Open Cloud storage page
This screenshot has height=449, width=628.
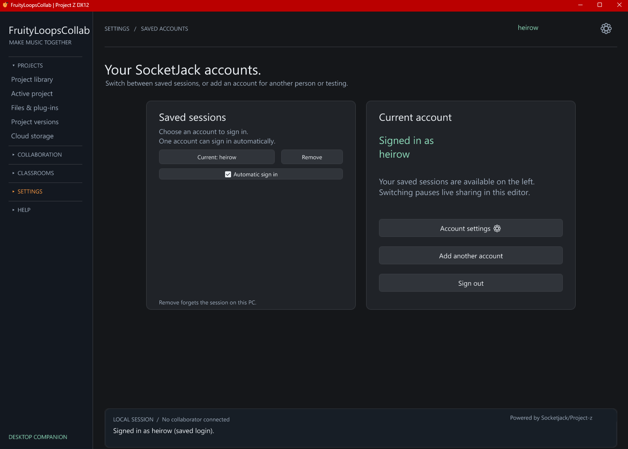pyautogui.click(x=32, y=136)
